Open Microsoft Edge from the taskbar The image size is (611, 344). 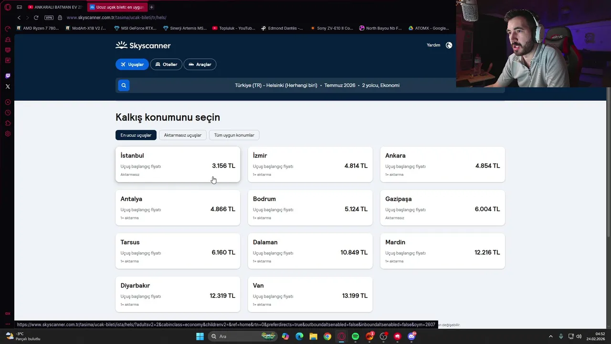[x=299, y=336]
